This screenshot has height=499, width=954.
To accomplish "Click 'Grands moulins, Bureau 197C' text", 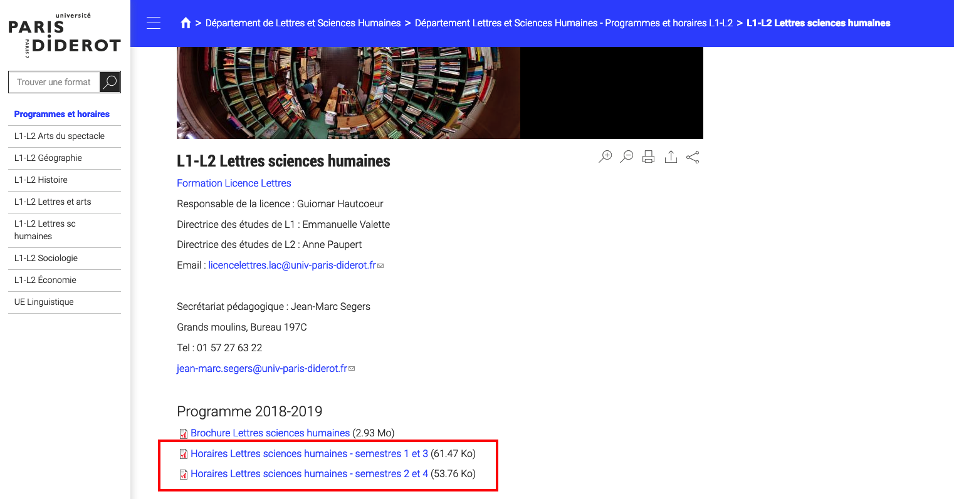I will pyautogui.click(x=242, y=327).
